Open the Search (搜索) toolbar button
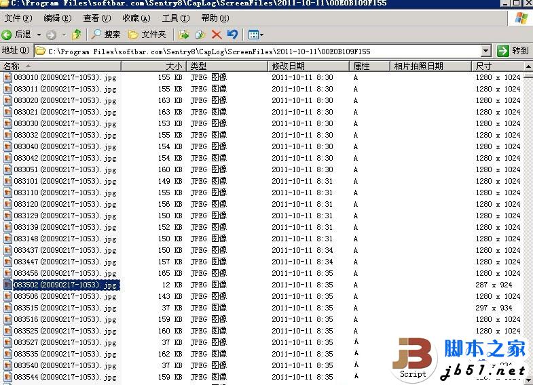 click(x=106, y=35)
